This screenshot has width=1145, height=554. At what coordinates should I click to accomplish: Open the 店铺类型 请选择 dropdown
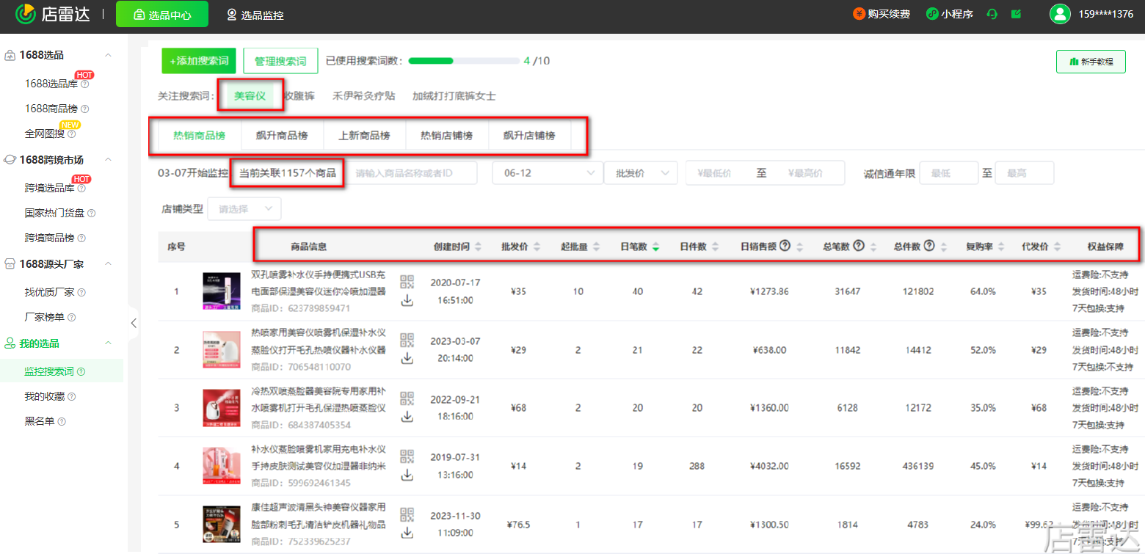tap(244, 208)
